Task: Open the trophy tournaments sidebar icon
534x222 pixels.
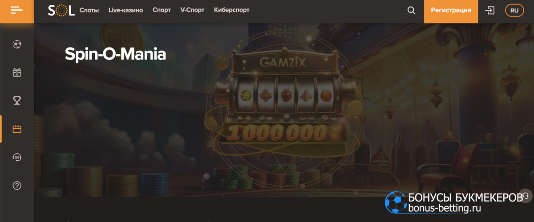Action: point(17,101)
